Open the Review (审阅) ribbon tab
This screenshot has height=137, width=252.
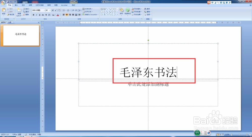(49, 5)
